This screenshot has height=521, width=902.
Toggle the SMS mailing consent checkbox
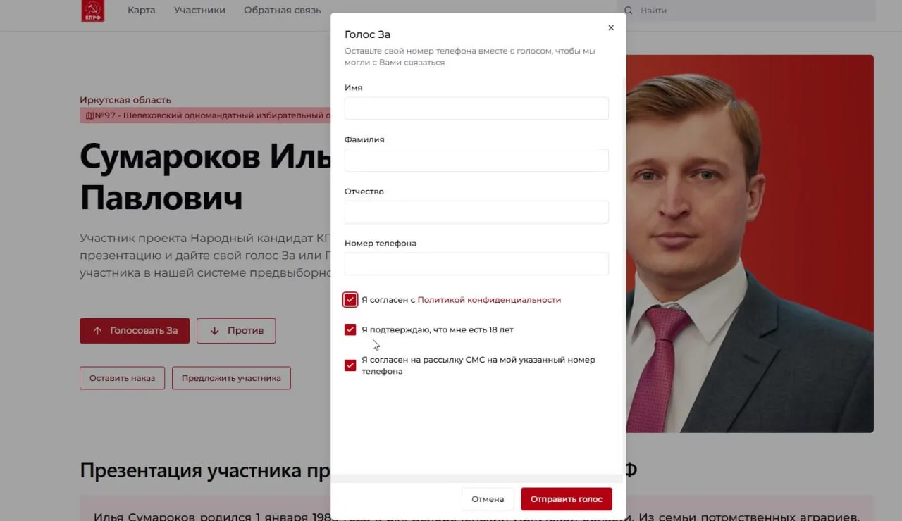click(350, 365)
